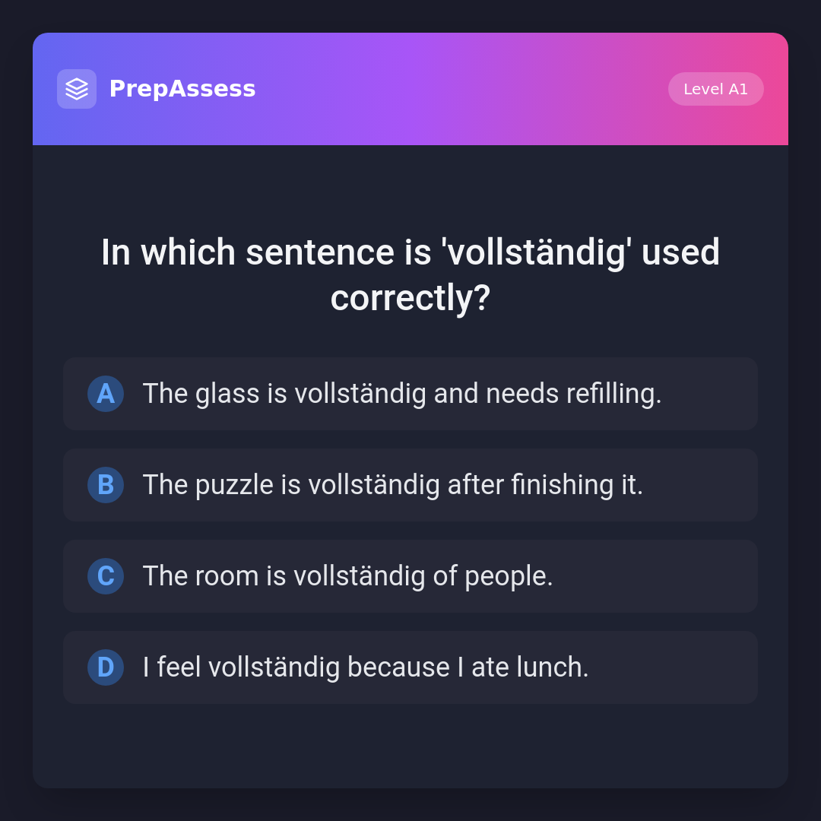Open the Level A1 badge
Viewport: 821px width, 821px height.
[x=715, y=89]
